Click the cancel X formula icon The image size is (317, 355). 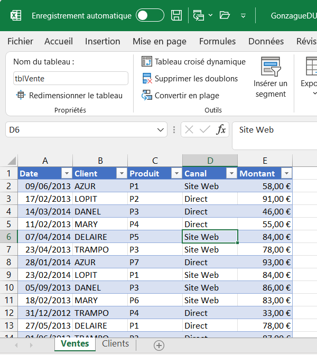[189, 130]
